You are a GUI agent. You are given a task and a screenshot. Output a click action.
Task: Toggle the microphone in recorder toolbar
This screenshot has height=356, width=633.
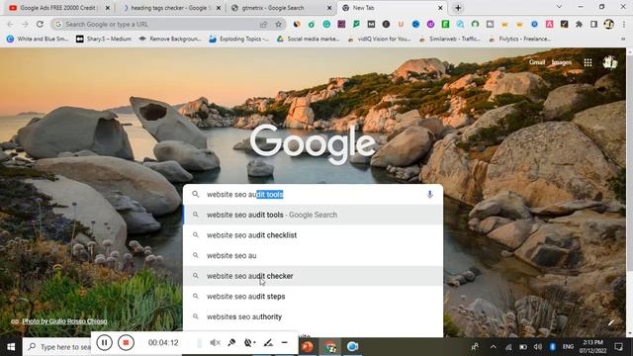point(231,343)
